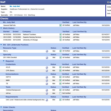Viewport: 111px width, 111px height.
Task: Open info icon for MMR
Action: [47, 81]
